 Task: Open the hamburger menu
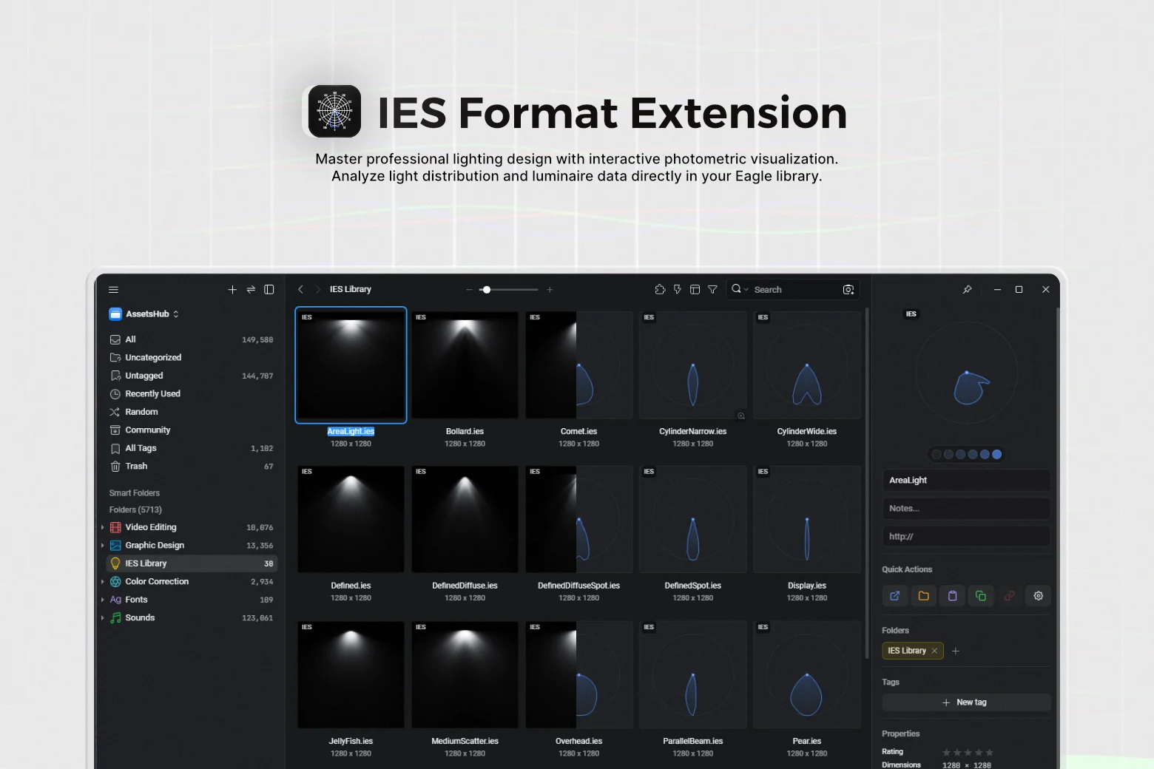pos(113,290)
